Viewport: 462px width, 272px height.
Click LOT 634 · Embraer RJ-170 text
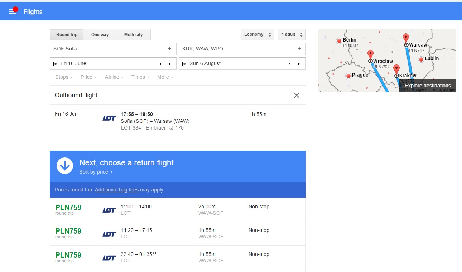(x=152, y=128)
